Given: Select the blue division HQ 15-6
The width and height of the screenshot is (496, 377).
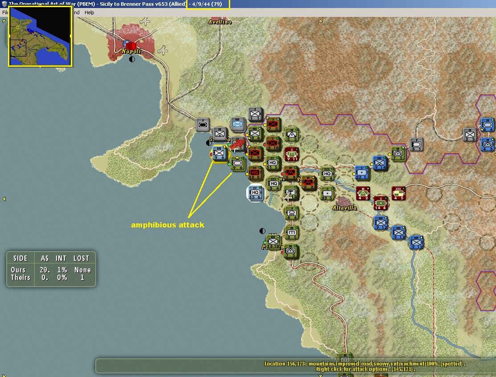Looking at the screenshot, I should tap(255, 193).
